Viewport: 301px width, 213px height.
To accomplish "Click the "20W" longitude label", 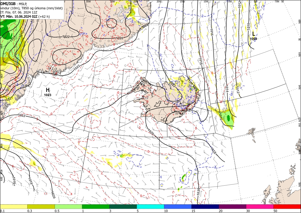I will point(159,2).
